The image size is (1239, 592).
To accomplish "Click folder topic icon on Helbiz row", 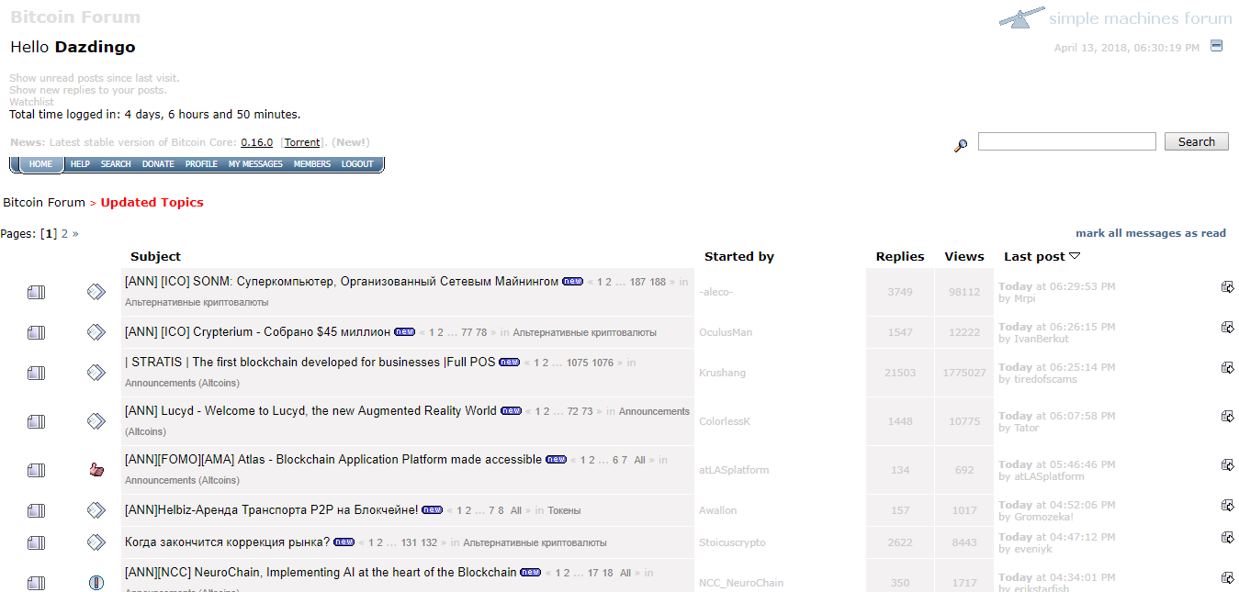I will (x=36, y=510).
